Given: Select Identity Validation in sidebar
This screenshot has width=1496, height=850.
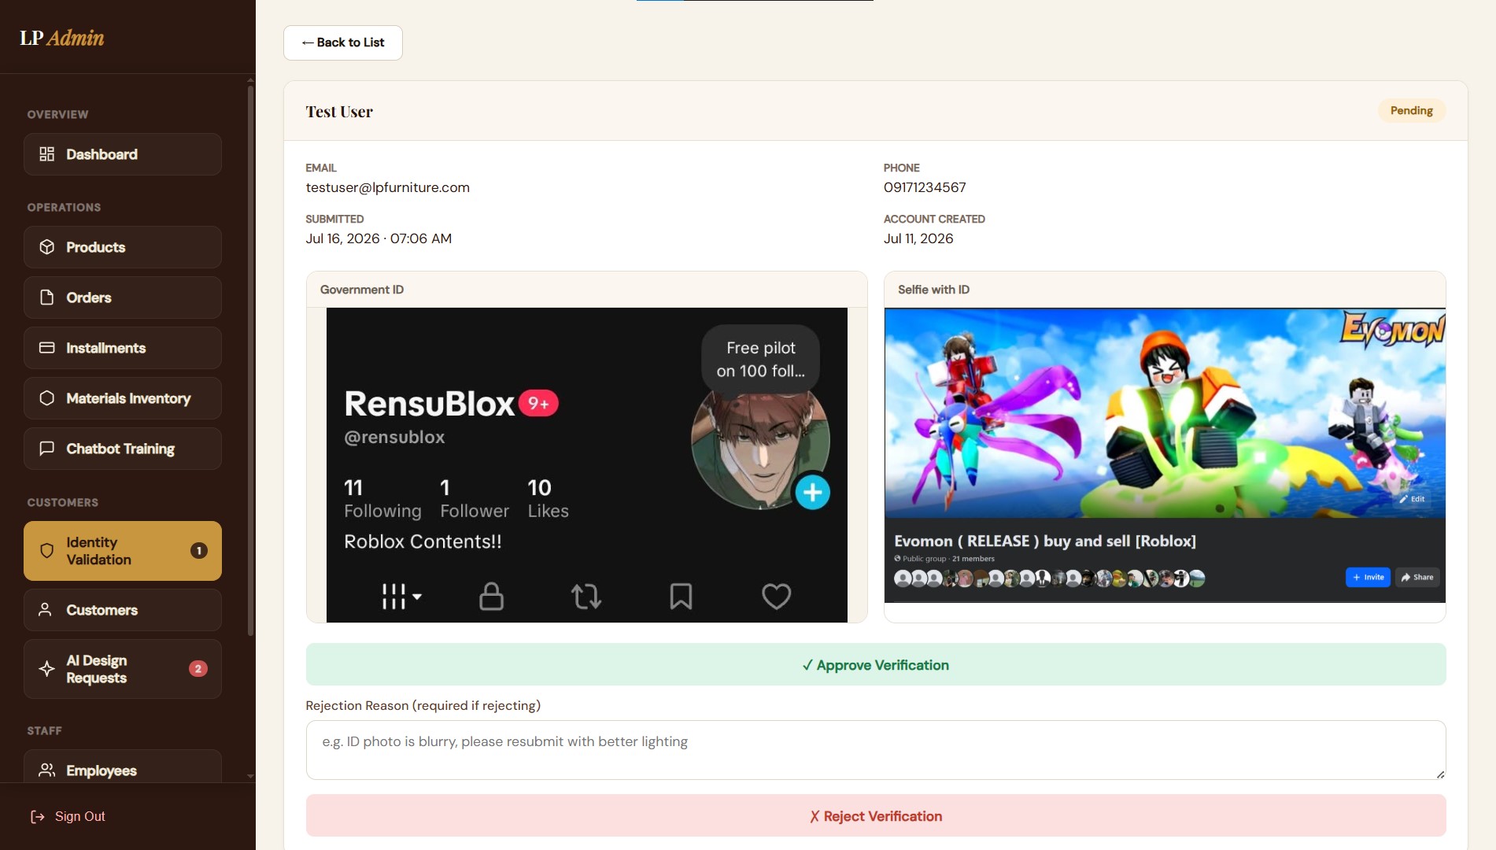Looking at the screenshot, I should pos(123,551).
